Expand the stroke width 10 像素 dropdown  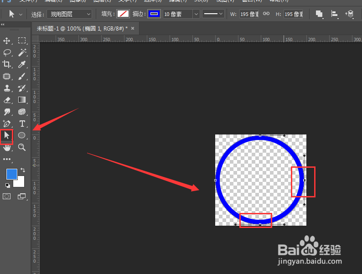(196, 14)
